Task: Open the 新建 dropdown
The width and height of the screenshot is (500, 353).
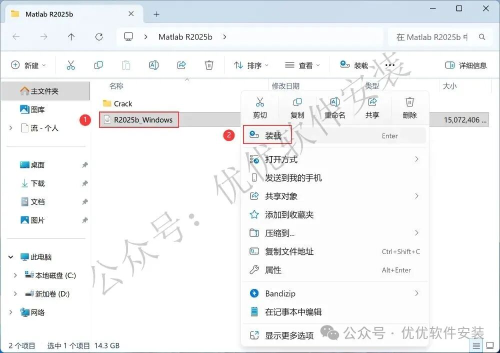Action: [28, 65]
